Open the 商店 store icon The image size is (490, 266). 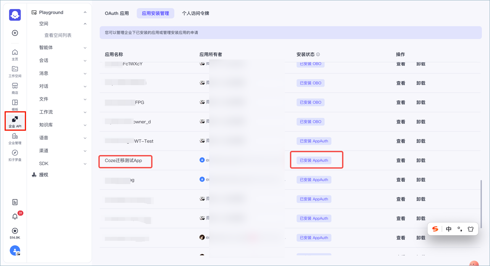point(15,86)
